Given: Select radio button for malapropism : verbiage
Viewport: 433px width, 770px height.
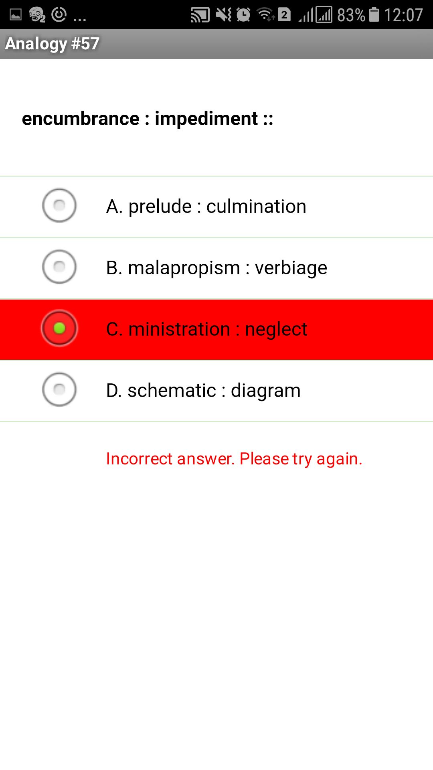Looking at the screenshot, I should click(59, 267).
